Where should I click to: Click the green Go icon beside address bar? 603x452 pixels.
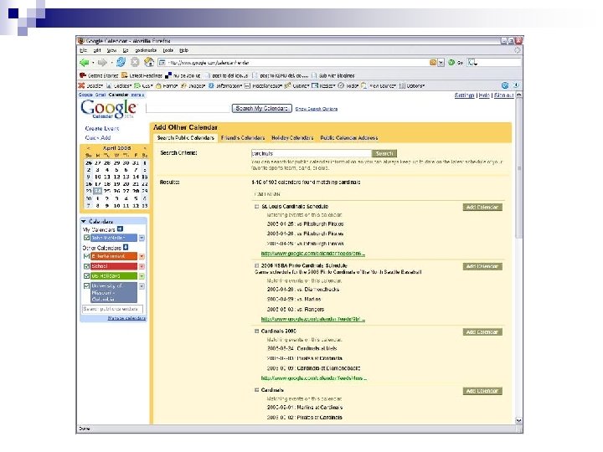[451, 62]
